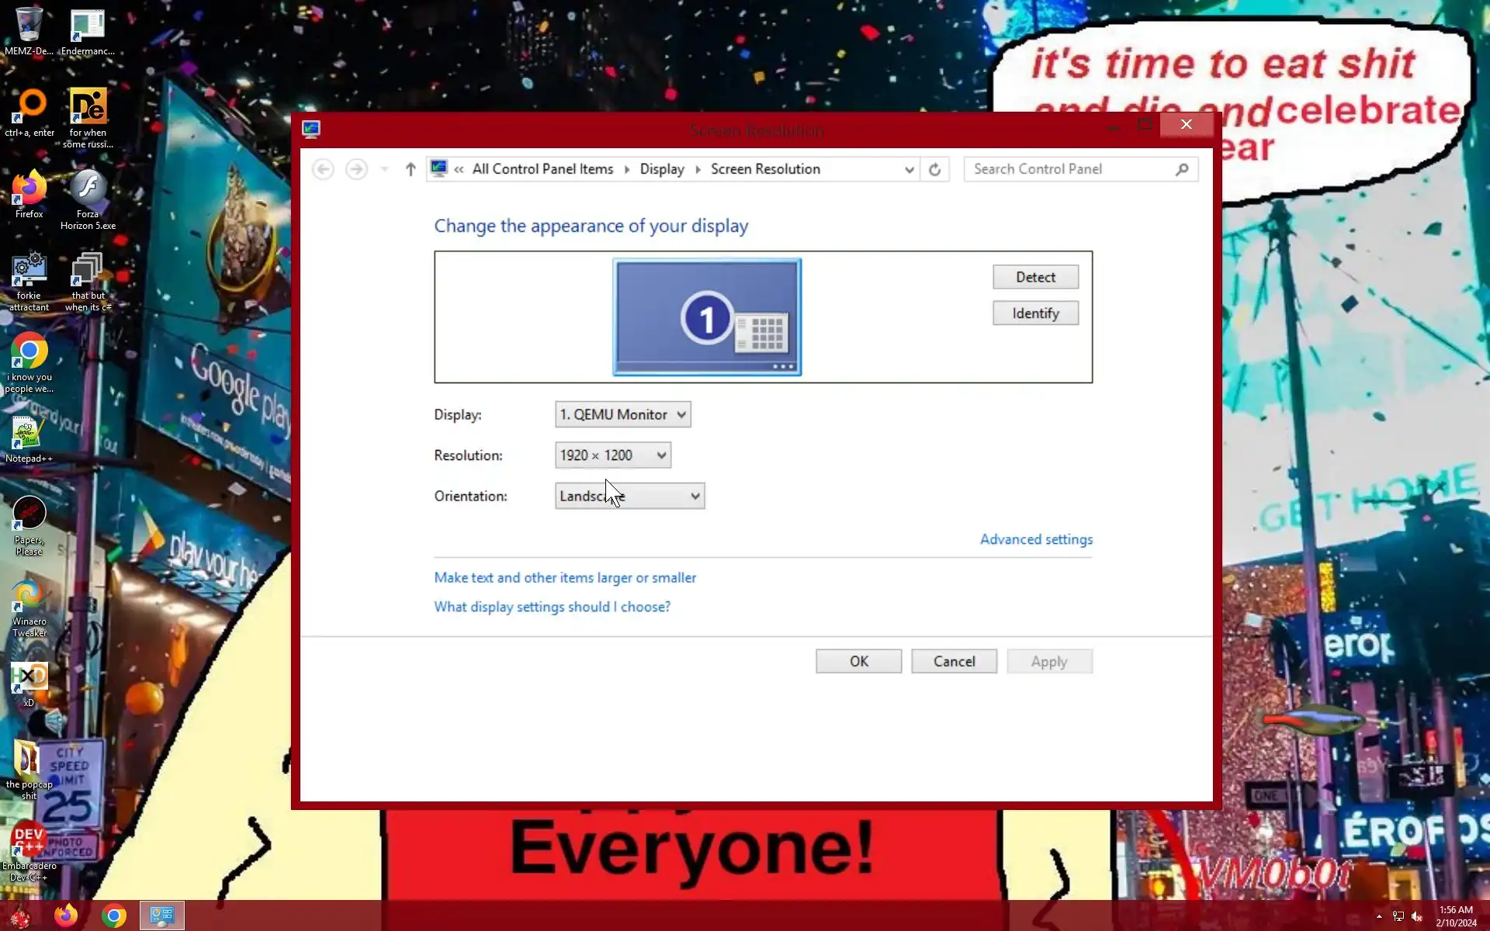Click the volume icon in system tray

[x=1417, y=916]
